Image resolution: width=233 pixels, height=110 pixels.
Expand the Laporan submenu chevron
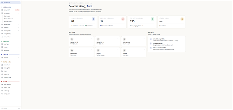[19, 57]
